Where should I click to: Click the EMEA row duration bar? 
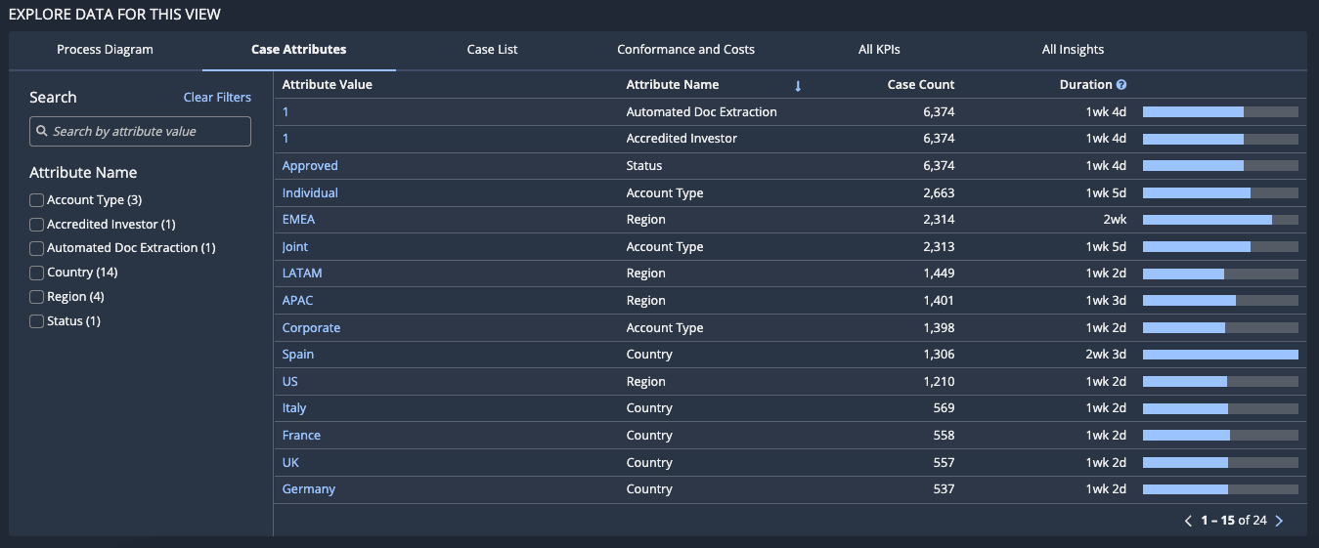pyautogui.click(x=1220, y=220)
